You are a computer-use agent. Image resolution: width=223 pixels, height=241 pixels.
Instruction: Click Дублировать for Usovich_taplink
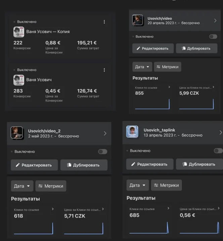(199, 164)
